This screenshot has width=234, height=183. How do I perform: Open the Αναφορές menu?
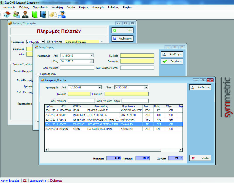tap(98, 7)
